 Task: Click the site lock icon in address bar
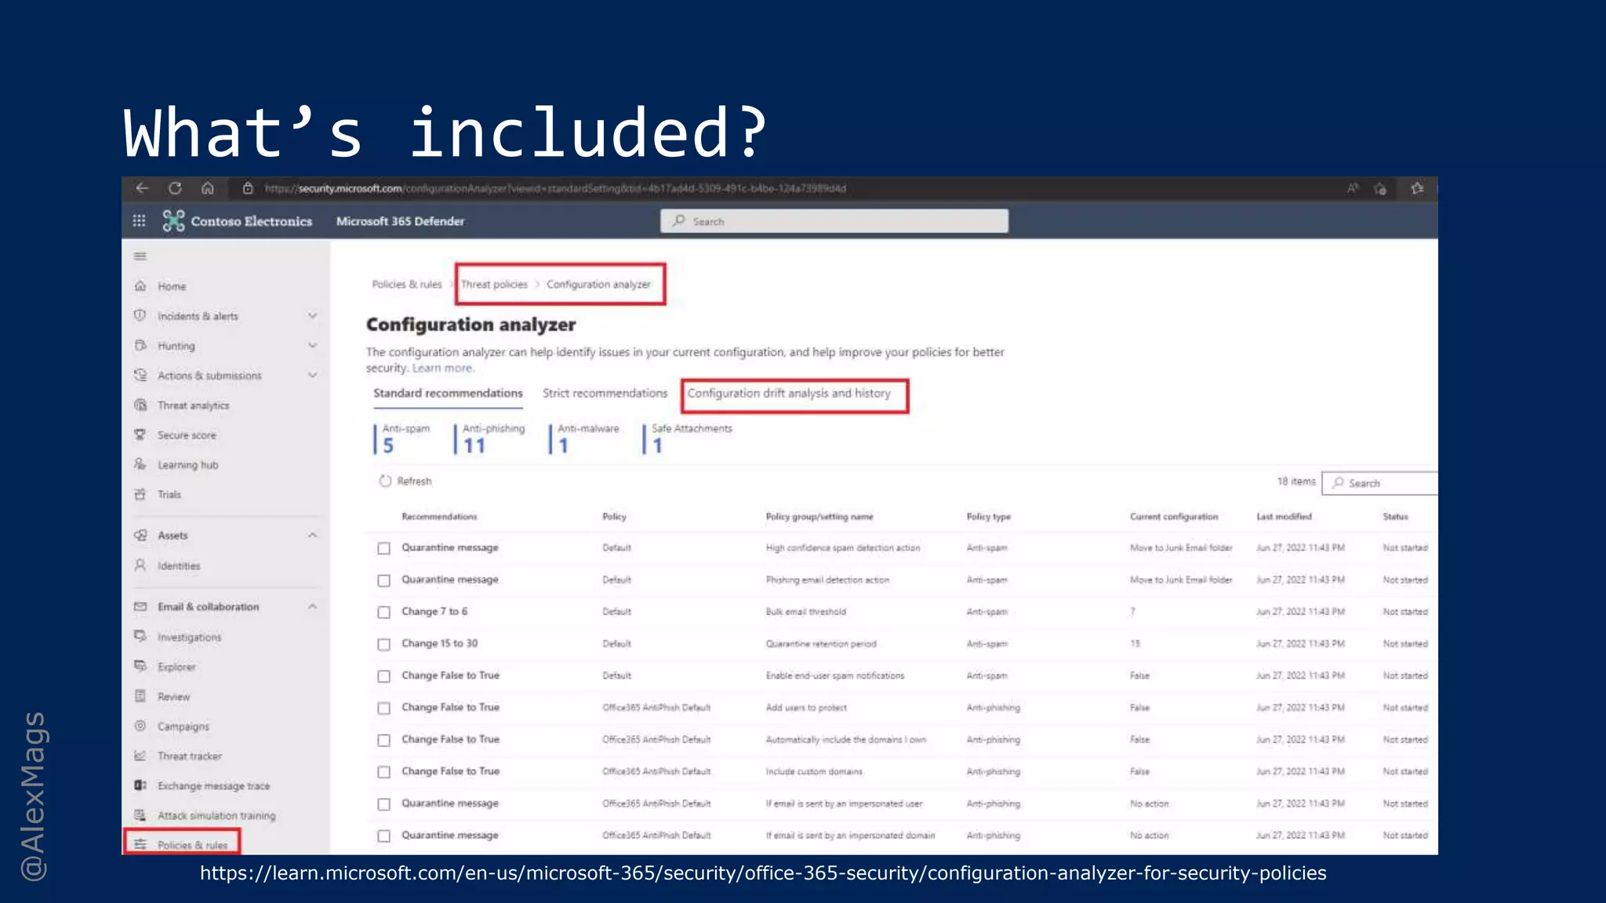pyautogui.click(x=248, y=188)
